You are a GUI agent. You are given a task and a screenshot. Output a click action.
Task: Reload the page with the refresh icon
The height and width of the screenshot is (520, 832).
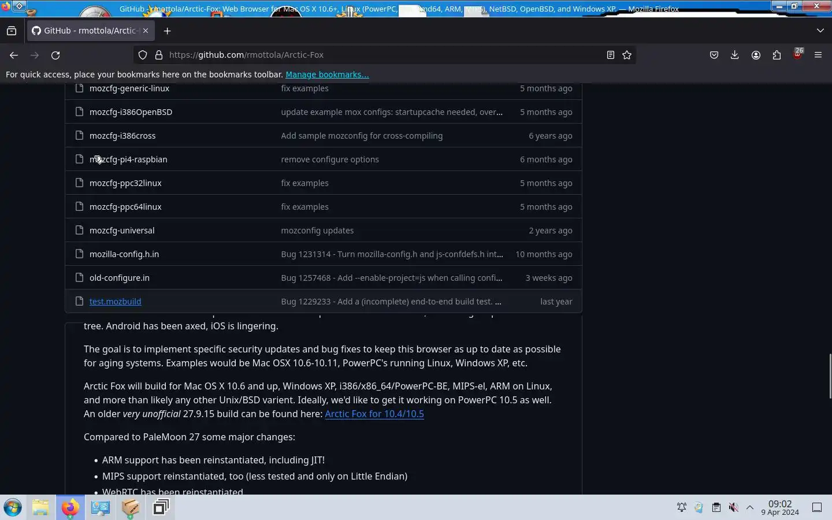coord(55,55)
